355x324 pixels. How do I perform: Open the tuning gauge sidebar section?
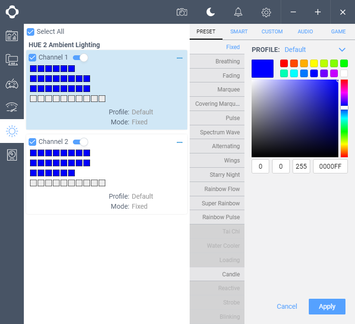tap(12, 107)
